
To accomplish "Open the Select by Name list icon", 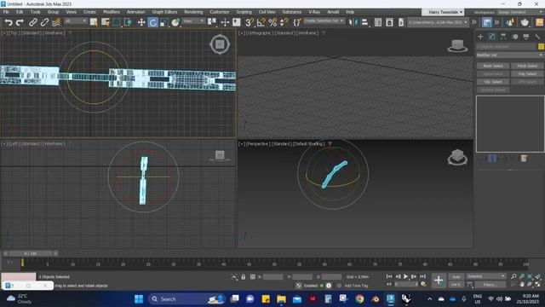I will click(106, 22).
